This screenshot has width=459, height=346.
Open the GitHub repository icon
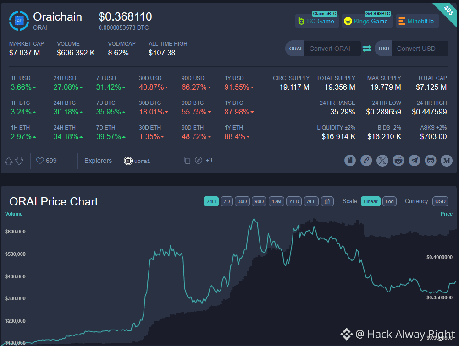tap(430, 161)
